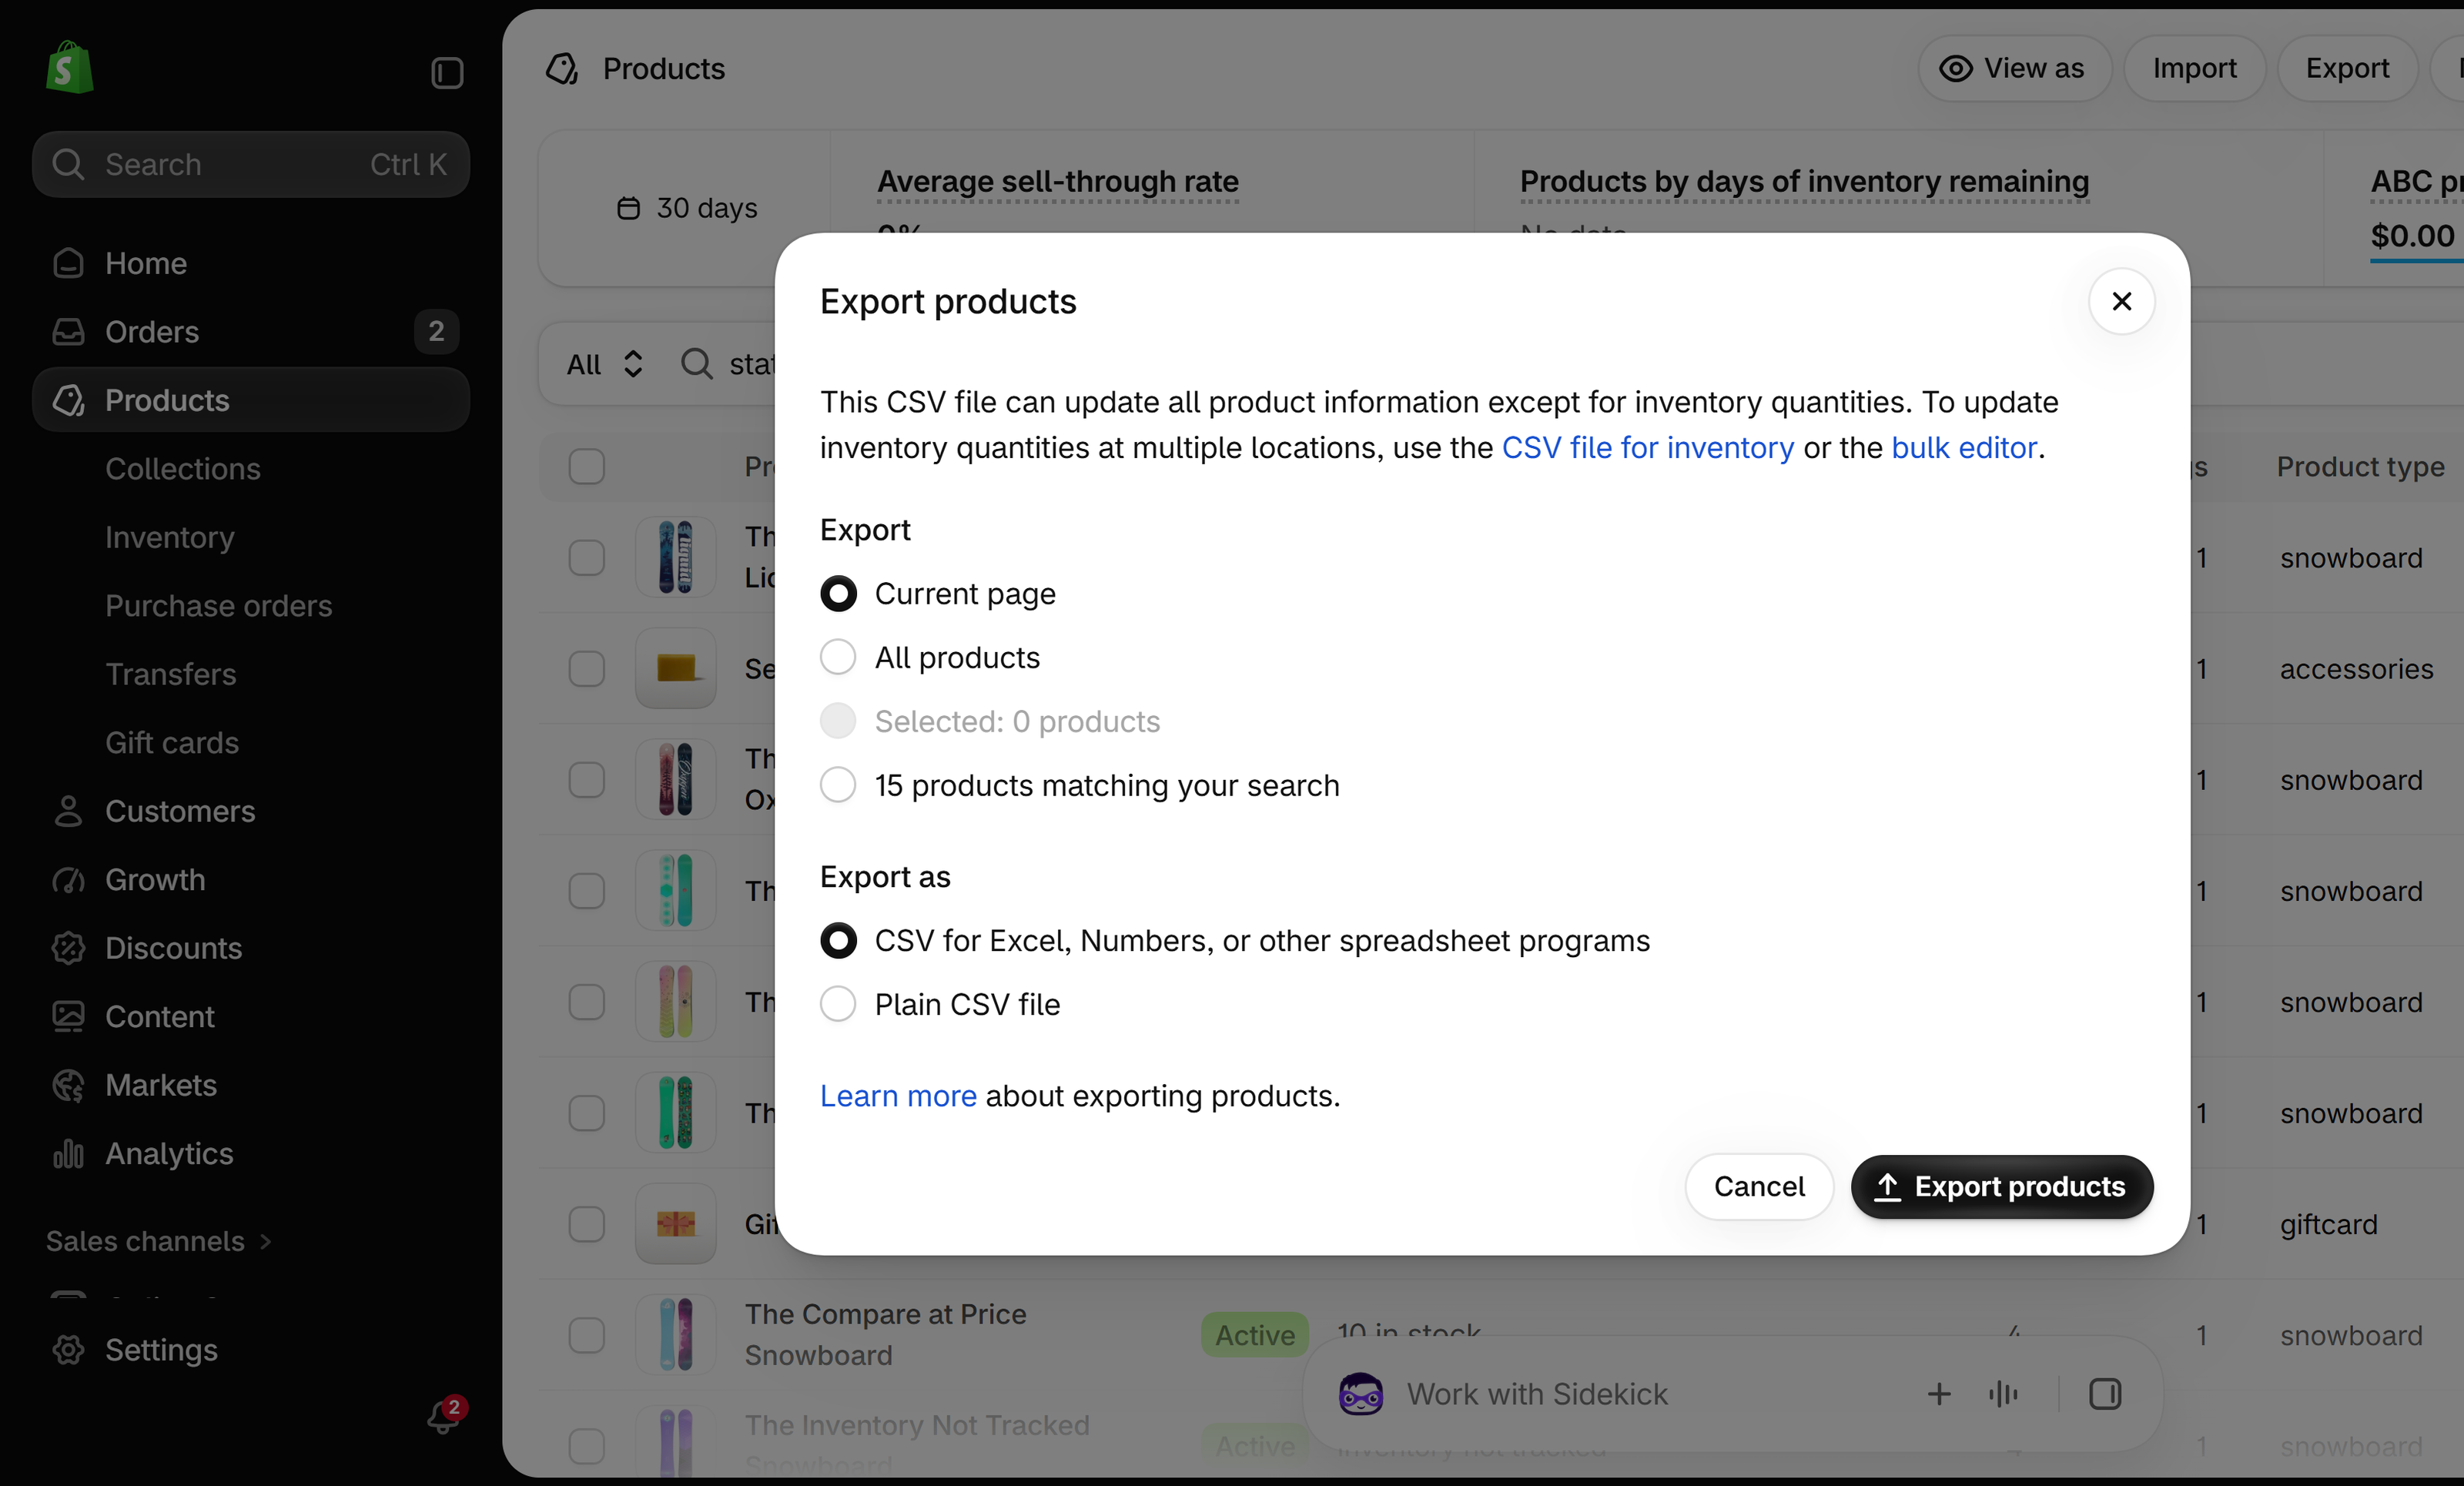Click the Export products confirm button
Image resolution: width=2464 pixels, height=1486 pixels.
(x=2002, y=1187)
